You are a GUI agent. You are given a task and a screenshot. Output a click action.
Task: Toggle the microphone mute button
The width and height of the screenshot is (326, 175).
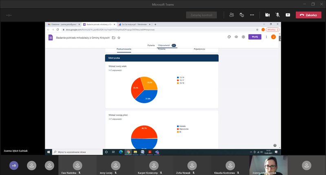[x=278, y=15]
